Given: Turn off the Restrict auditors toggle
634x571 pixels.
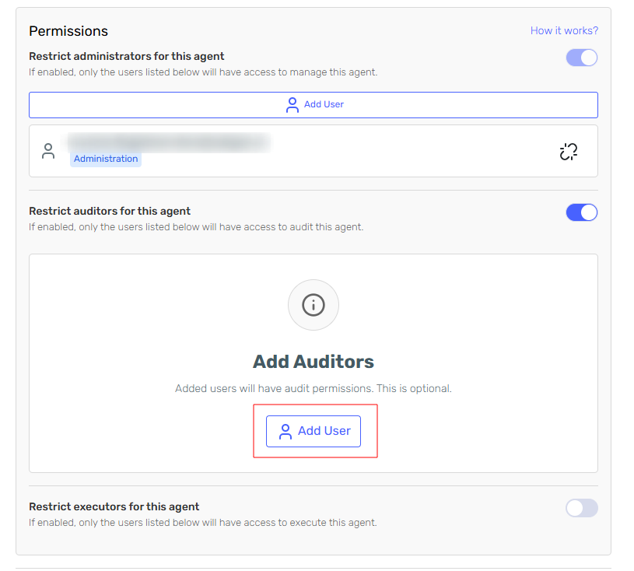Looking at the screenshot, I should coord(581,212).
